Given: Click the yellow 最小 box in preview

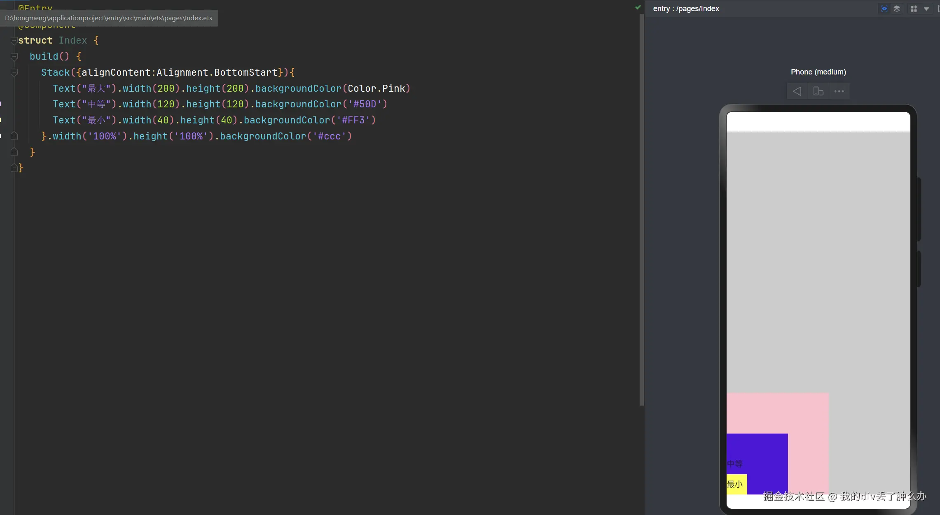Looking at the screenshot, I should point(736,484).
